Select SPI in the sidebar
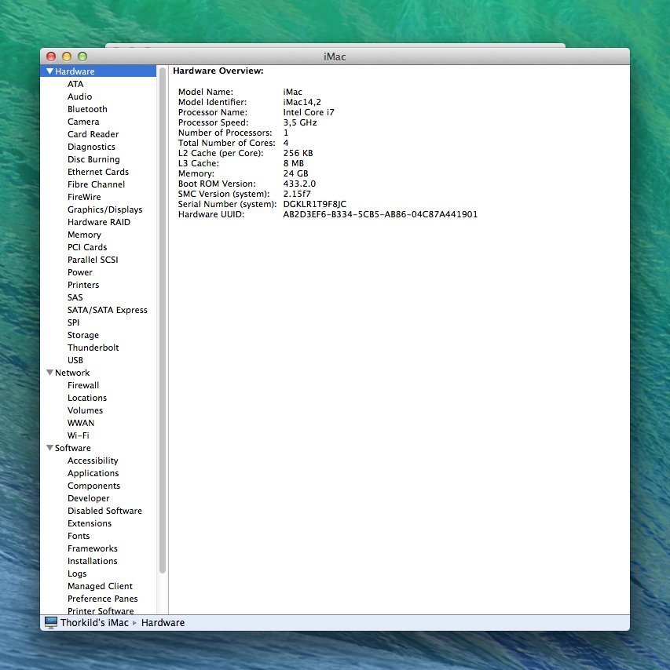 [73, 322]
